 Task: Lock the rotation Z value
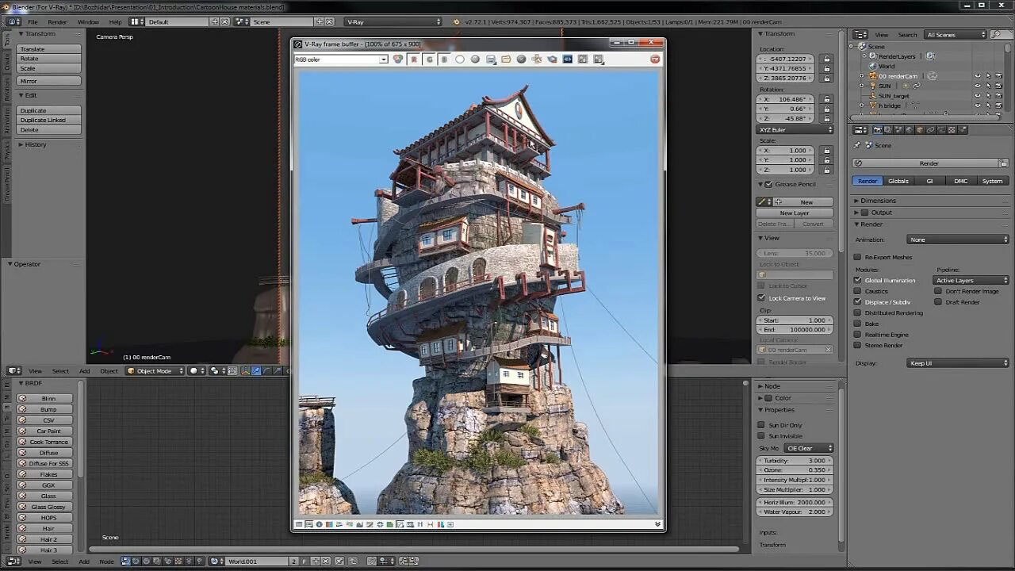827,118
